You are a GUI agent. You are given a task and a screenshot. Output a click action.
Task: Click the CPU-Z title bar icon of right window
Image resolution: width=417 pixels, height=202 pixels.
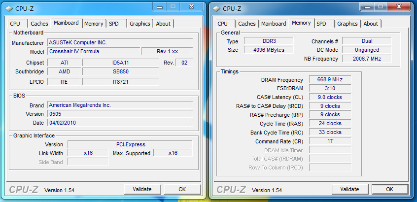(x=217, y=8)
